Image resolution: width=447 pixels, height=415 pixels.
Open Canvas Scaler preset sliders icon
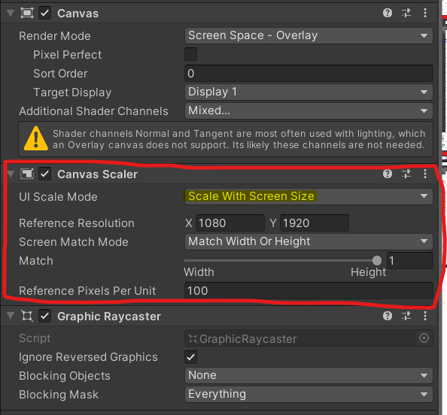coord(406,174)
